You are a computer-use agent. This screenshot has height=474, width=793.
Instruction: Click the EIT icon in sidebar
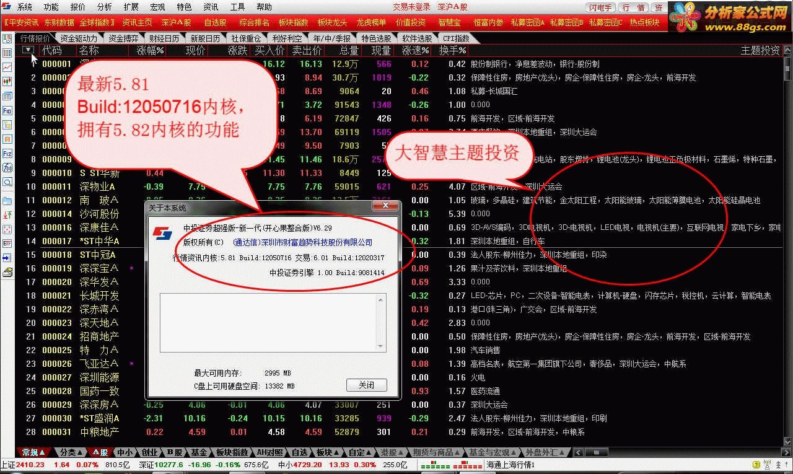click(7, 244)
